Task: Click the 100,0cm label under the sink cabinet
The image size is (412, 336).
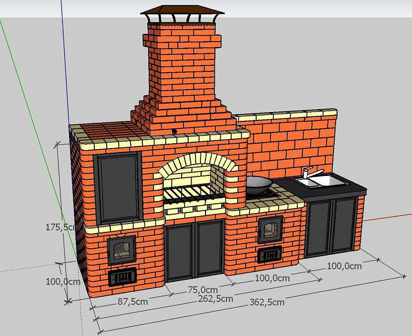Action: (344, 266)
